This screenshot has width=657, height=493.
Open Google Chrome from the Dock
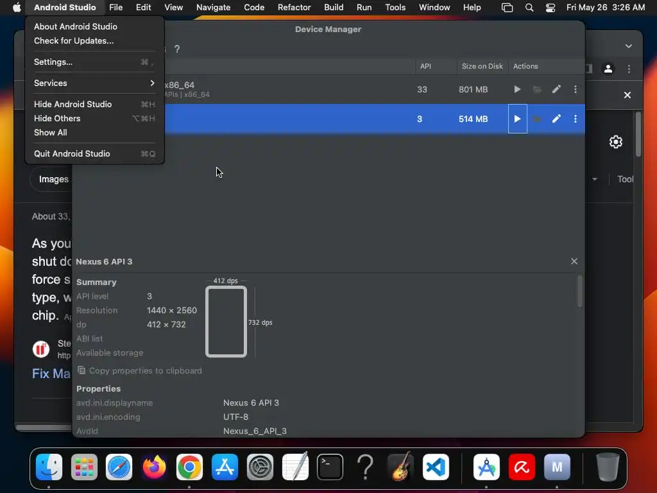pos(189,467)
